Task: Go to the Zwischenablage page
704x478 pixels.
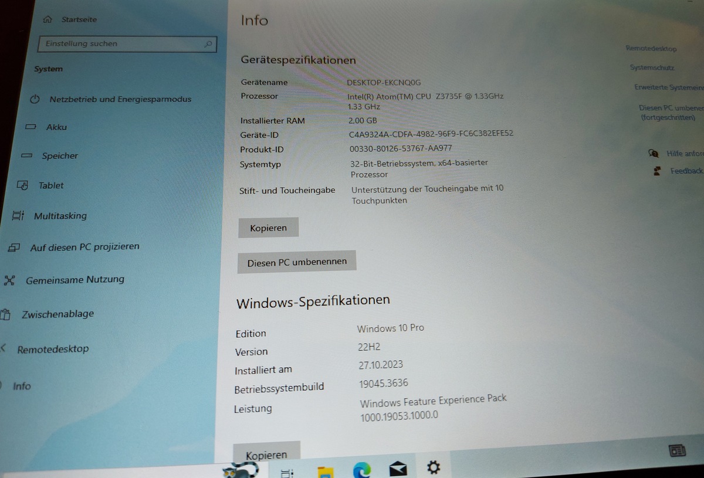Action: pos(57,314)
